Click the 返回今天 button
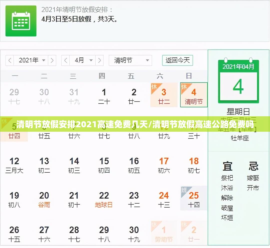The image size is (270, 248). coord(177,60)
